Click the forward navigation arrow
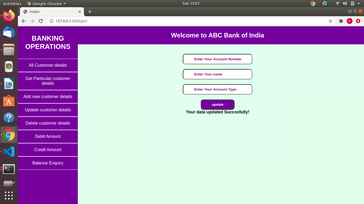 (32, 21)
